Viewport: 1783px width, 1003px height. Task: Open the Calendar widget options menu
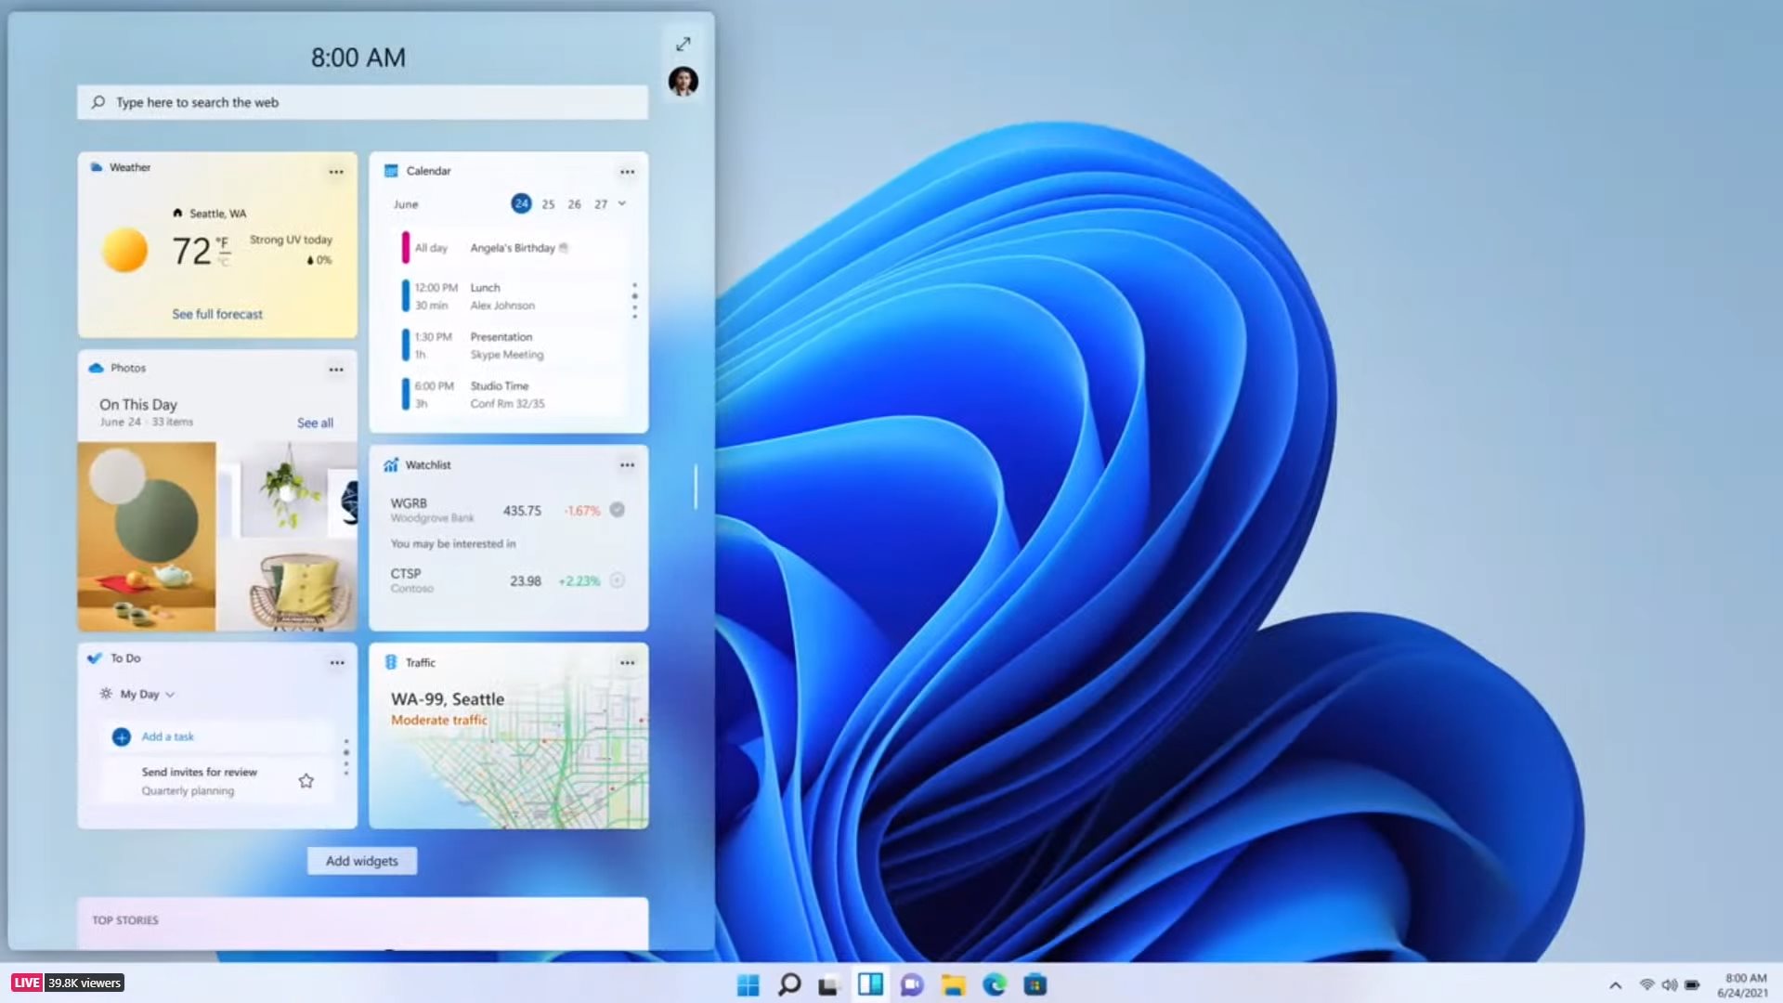[627, 171]
